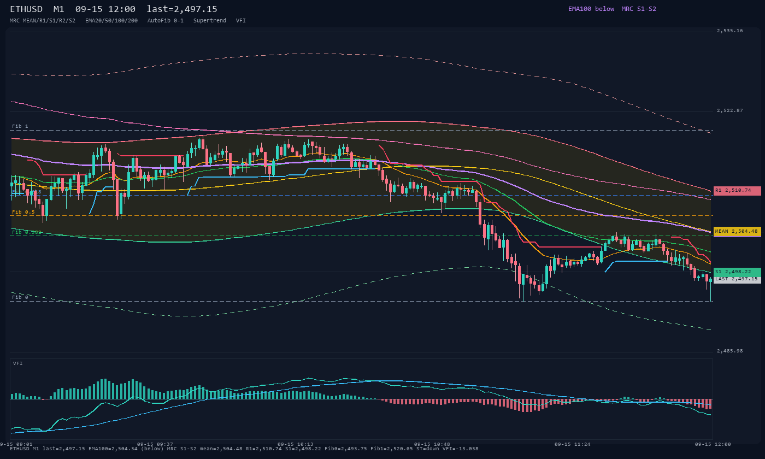This screenshot has width=765, height=459.
Task: Click the AutoFib 0-1 indicator label
Action: [166, 20]
